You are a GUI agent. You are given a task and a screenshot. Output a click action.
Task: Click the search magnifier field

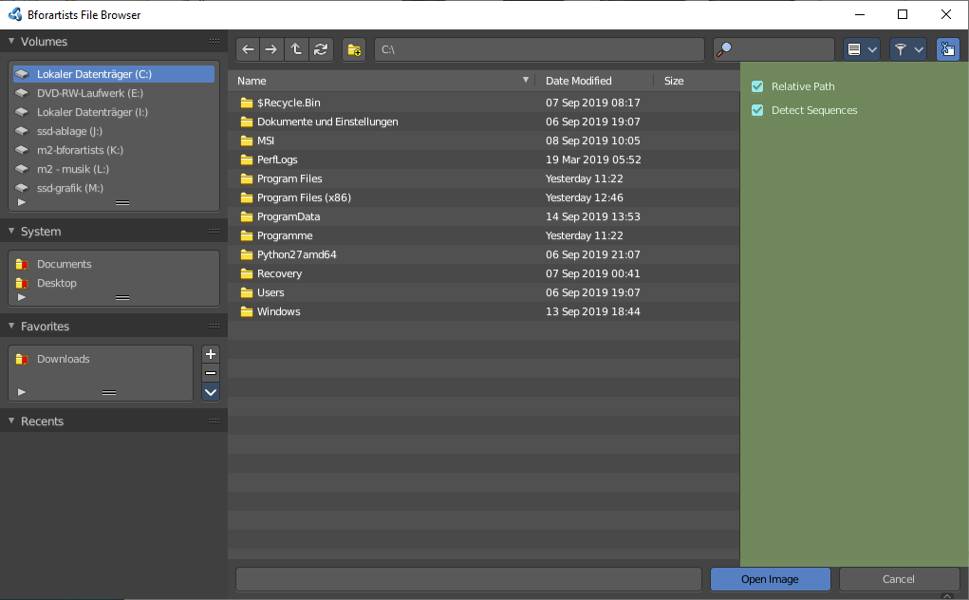point(773,49)
